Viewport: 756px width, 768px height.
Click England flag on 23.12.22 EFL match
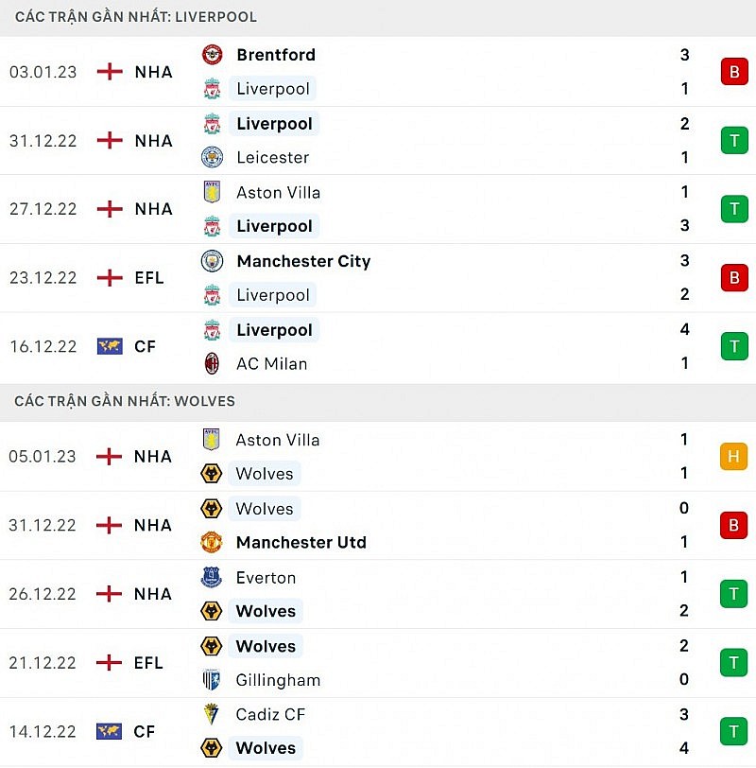110,278
